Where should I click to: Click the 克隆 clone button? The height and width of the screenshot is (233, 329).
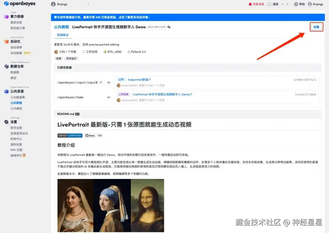[316, 27]
